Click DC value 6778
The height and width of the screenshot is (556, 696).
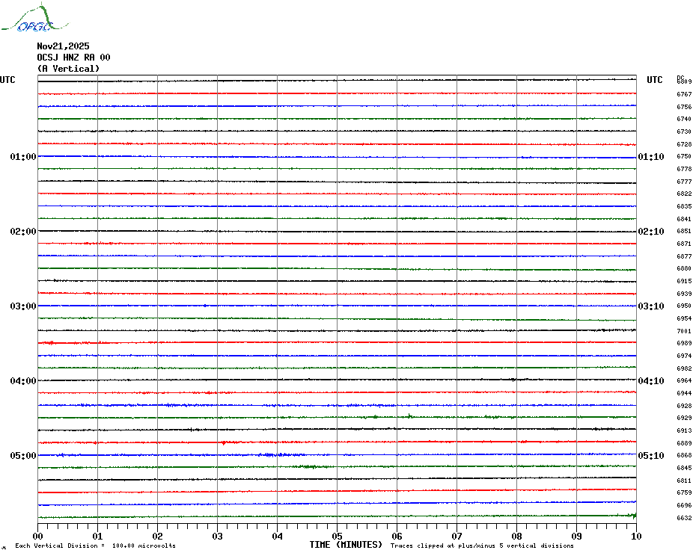click(x=684, y=169)
